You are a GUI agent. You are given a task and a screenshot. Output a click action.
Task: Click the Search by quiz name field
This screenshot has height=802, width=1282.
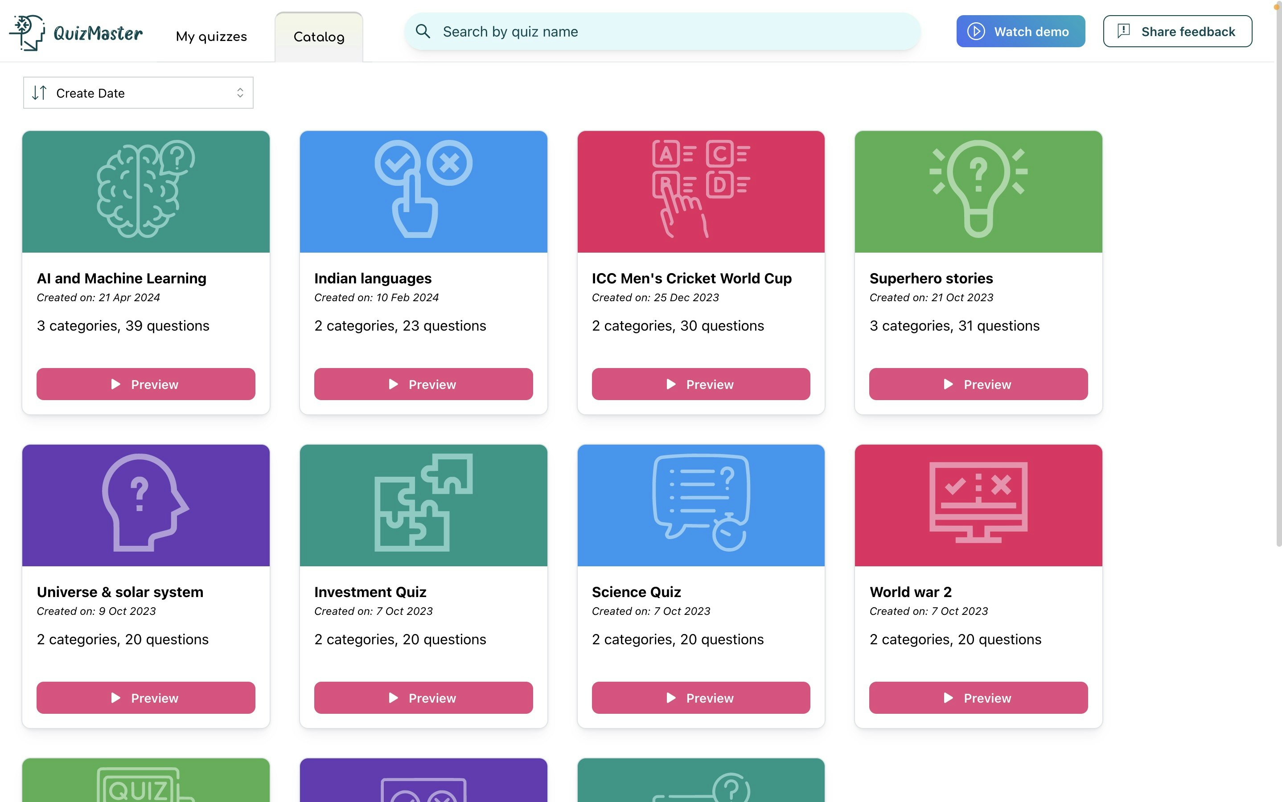pyautogui.click(x=662, y=31)
